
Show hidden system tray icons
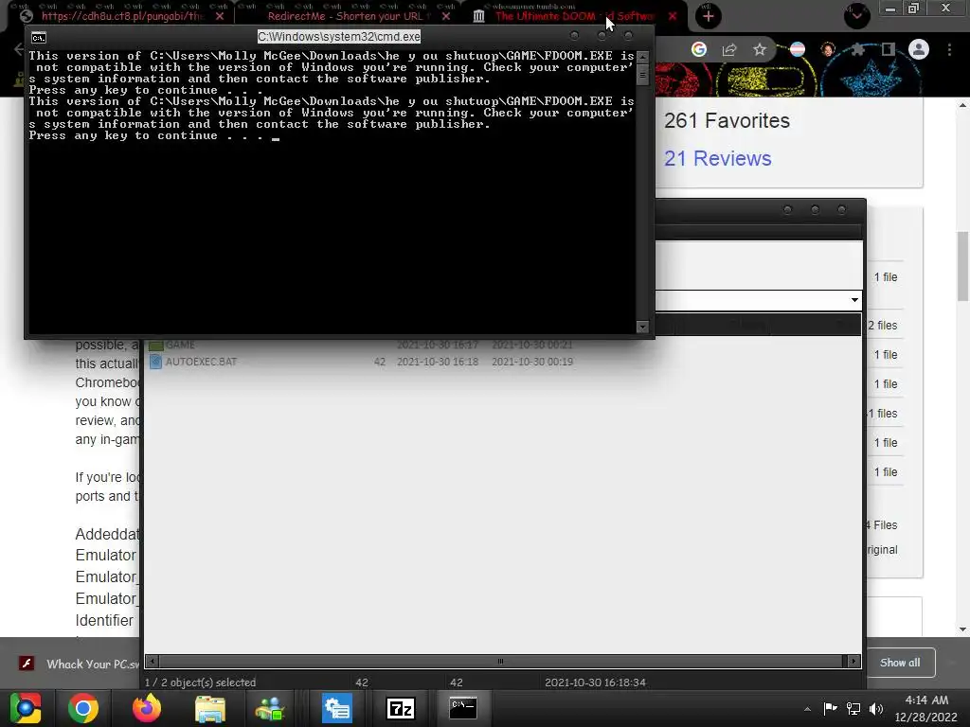point(807,709)
